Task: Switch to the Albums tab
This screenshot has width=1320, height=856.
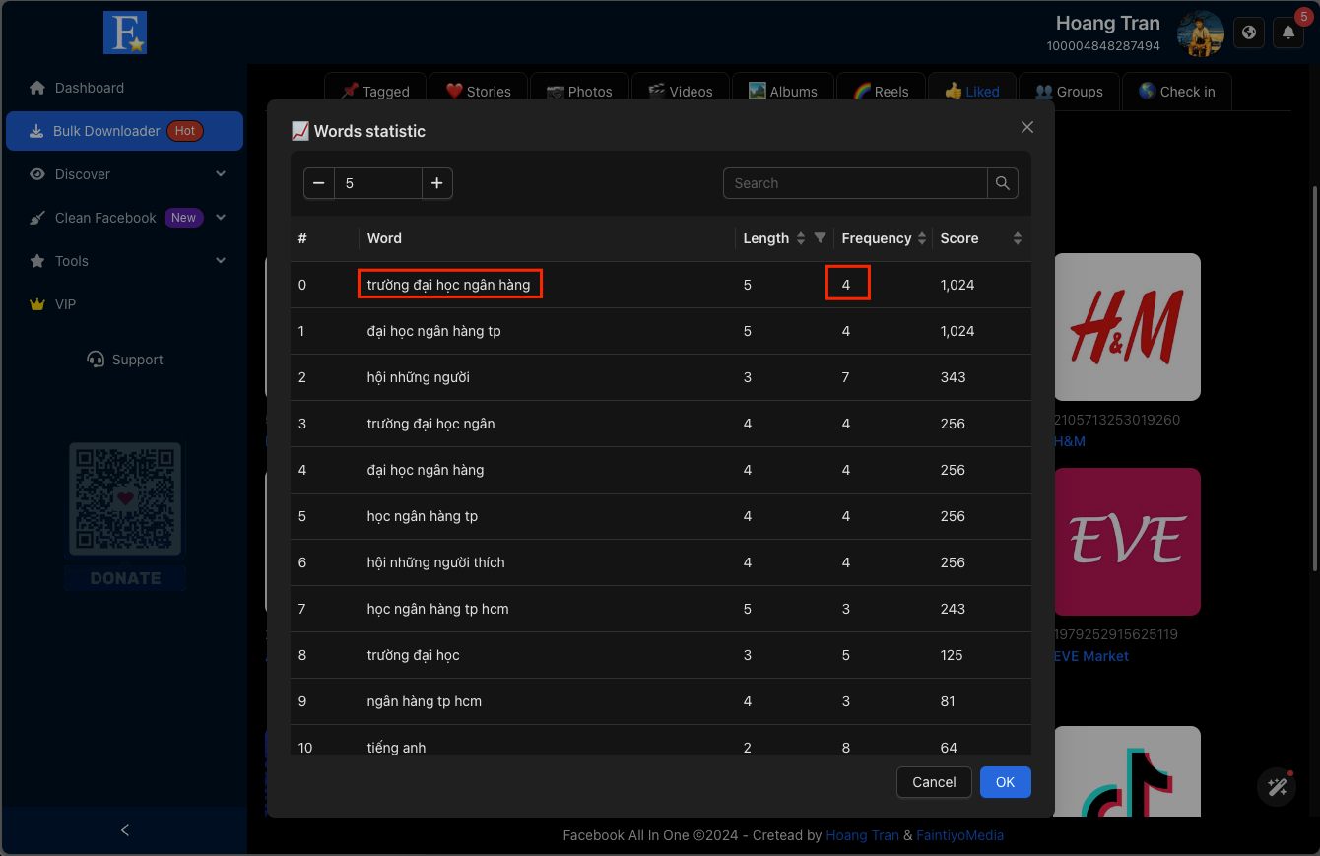Action: pos(783,91)
